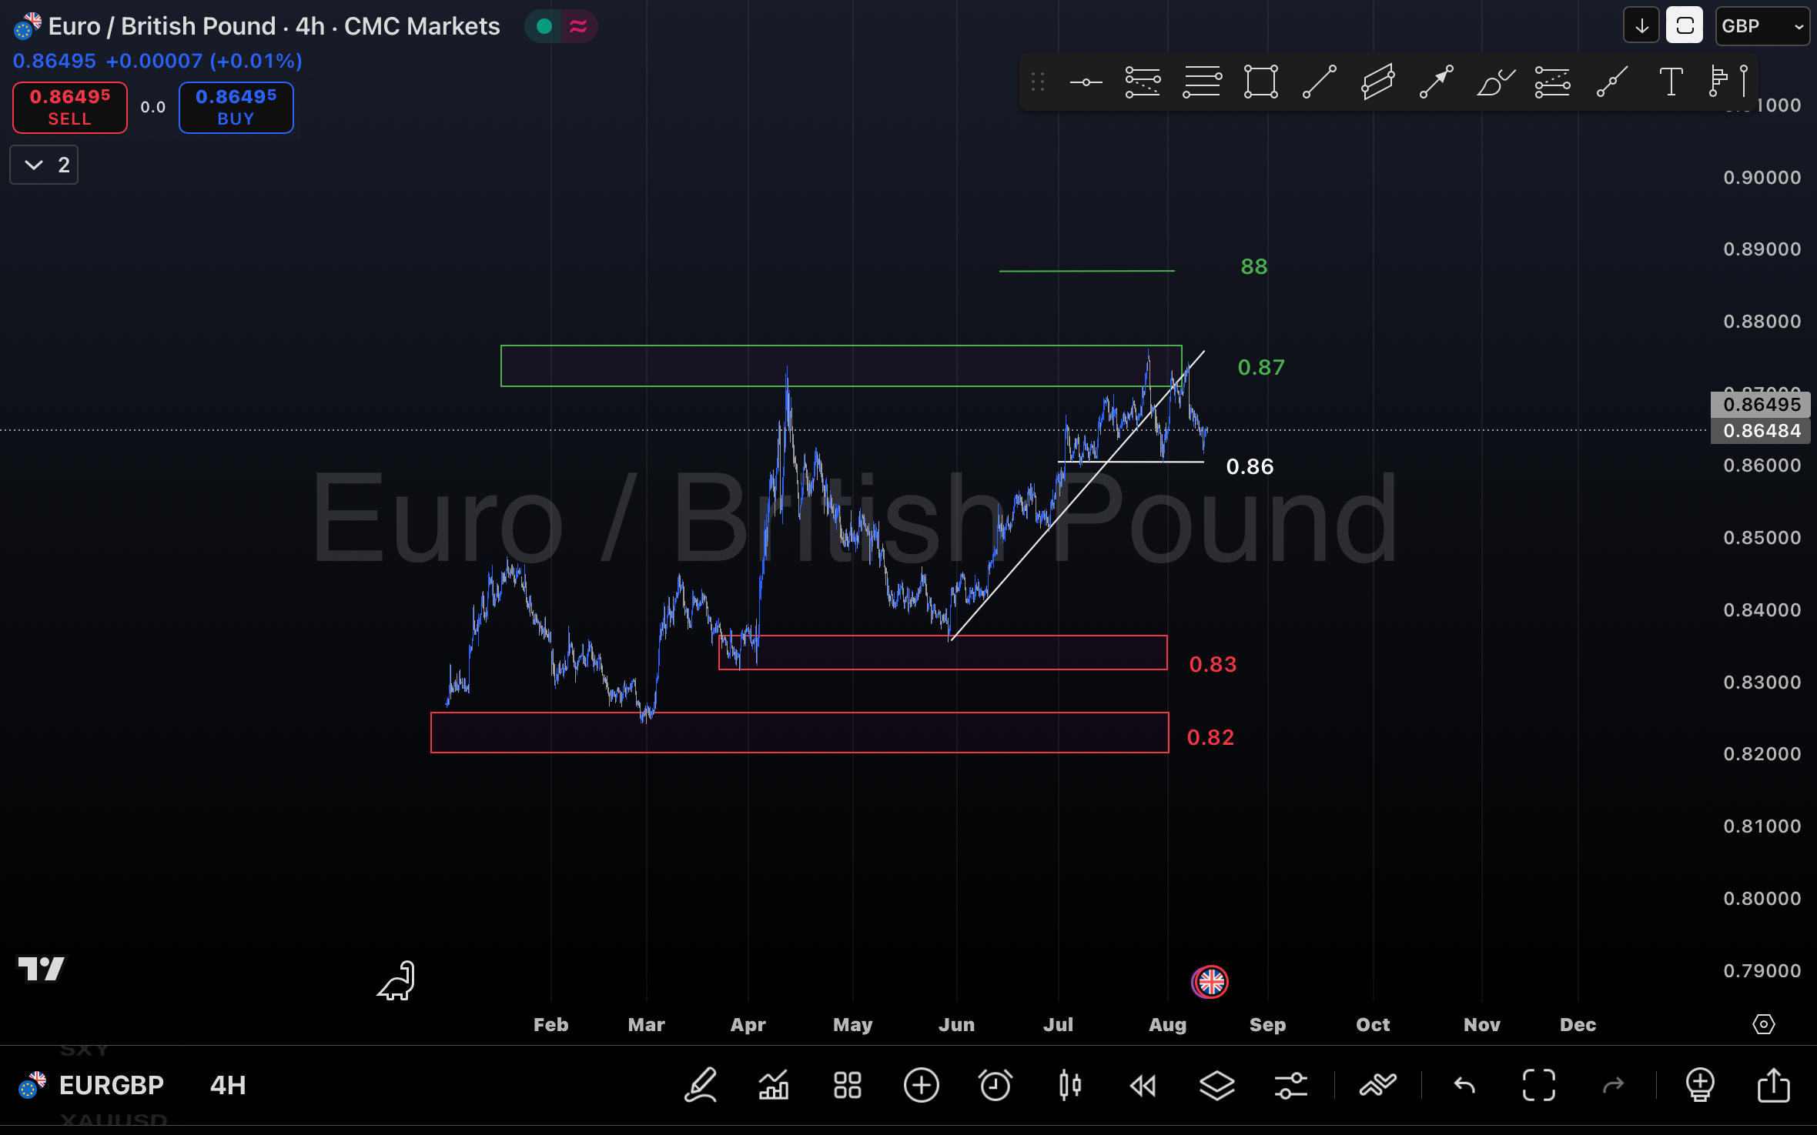Grab the drawing toolbar drag handle

click(x=1038, y=82)
